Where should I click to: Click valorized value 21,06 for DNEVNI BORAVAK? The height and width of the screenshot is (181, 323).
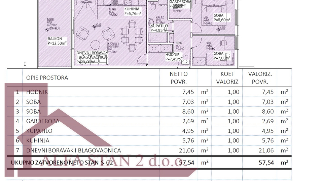pos(266,150)
